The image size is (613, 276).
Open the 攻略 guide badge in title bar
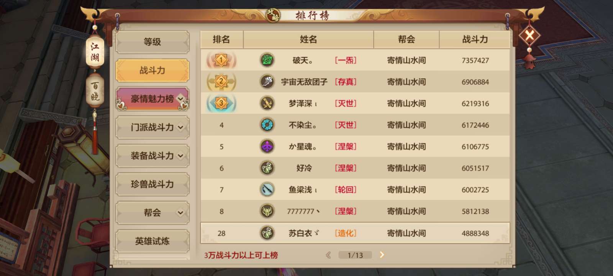(273, 15)
